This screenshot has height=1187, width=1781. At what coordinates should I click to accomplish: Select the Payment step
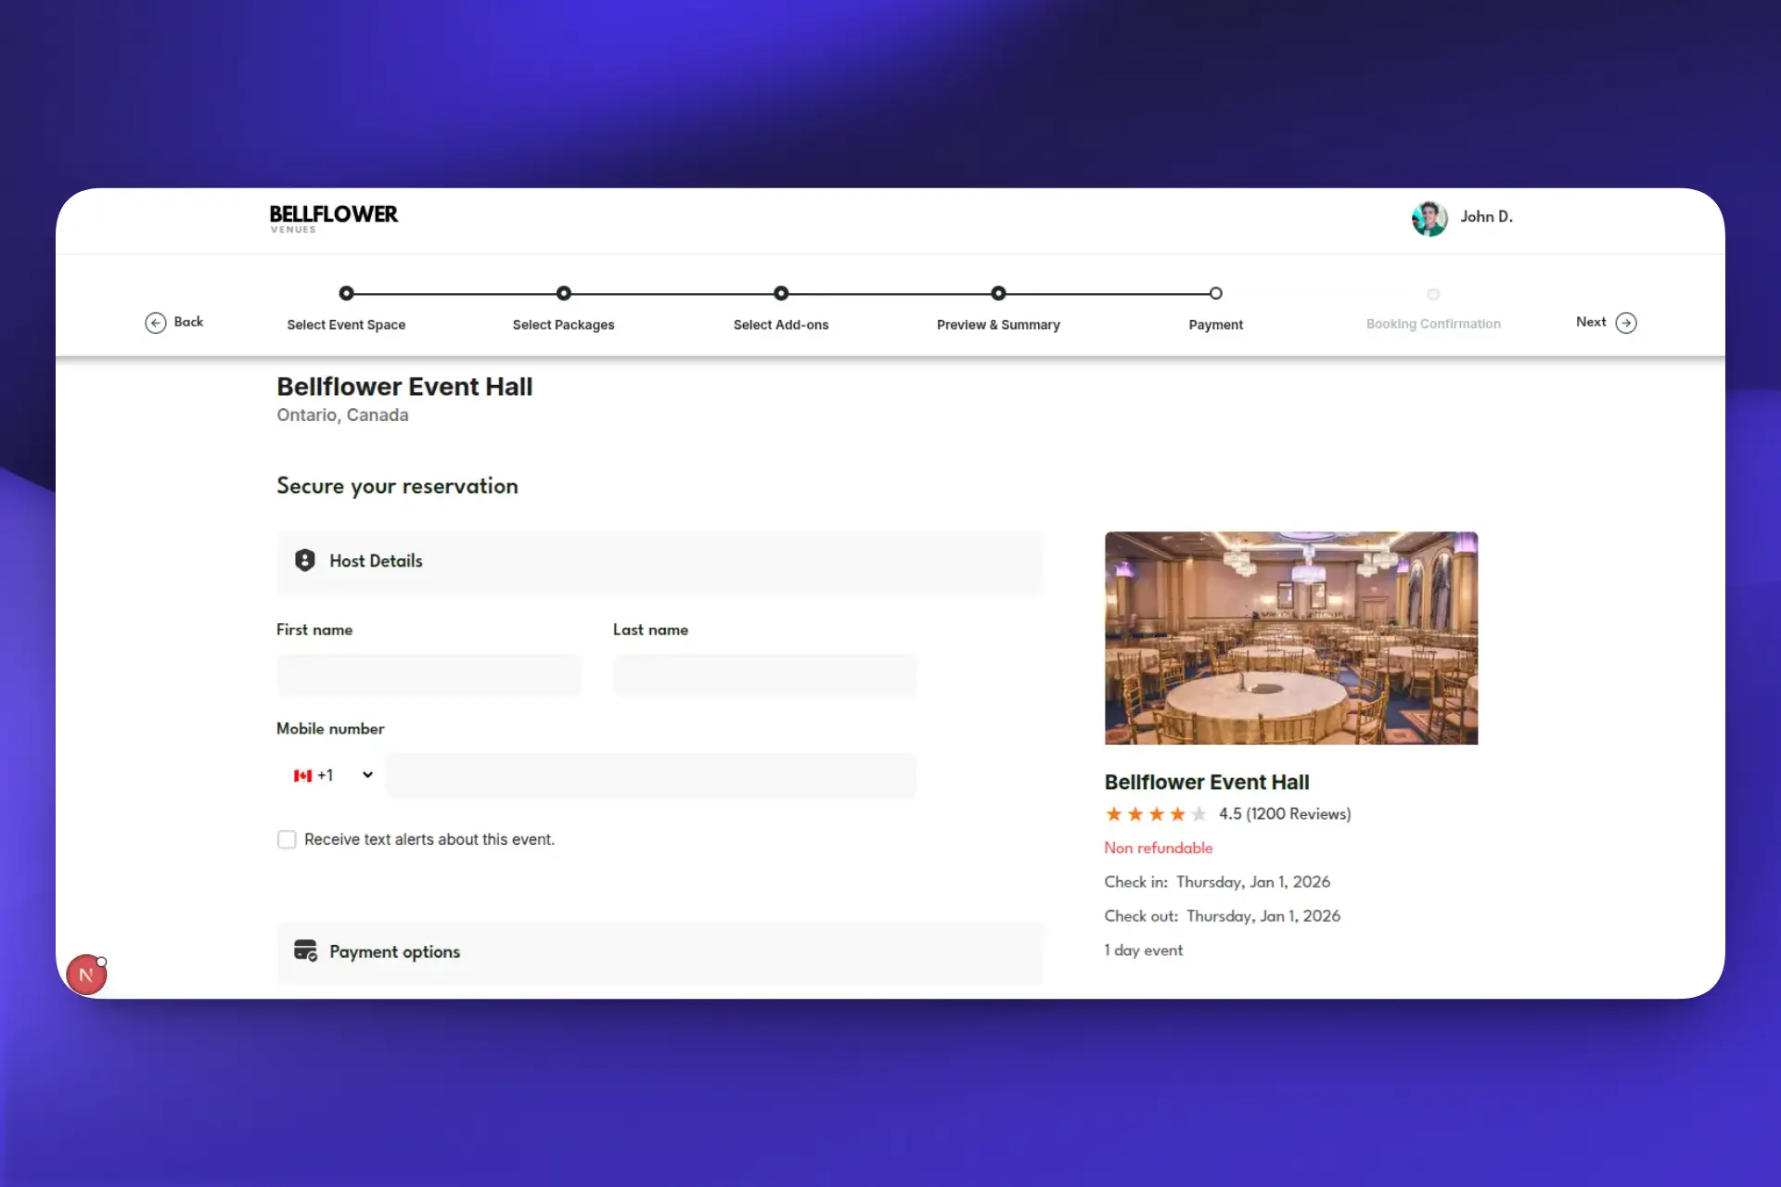(1215, 325)
